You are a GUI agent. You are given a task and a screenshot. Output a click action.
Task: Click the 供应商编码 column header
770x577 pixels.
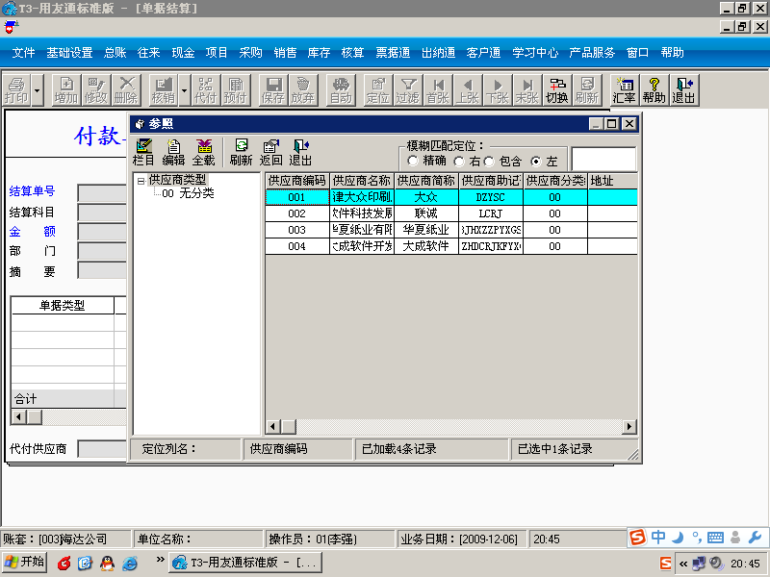297,181
